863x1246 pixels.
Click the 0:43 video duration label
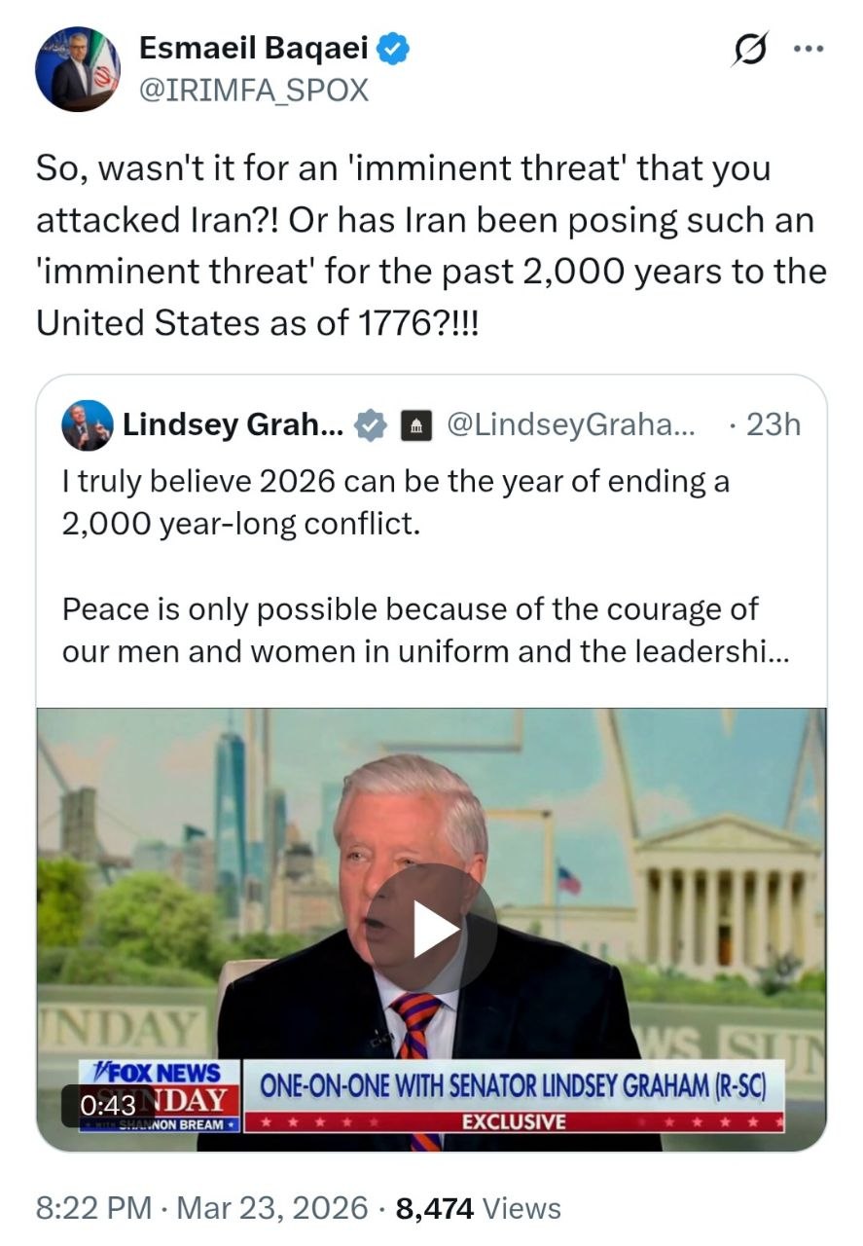click(x=108, y=1105)
